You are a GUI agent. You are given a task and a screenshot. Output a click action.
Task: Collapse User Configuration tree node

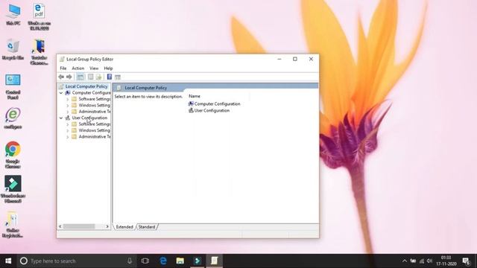[x=61, y=118]
